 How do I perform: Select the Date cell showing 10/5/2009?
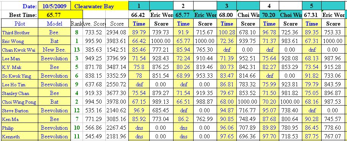tap(55, 6)
